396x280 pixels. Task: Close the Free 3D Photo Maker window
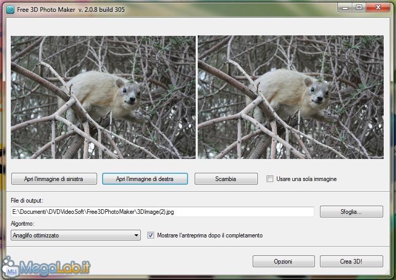[x=378, y=8]
